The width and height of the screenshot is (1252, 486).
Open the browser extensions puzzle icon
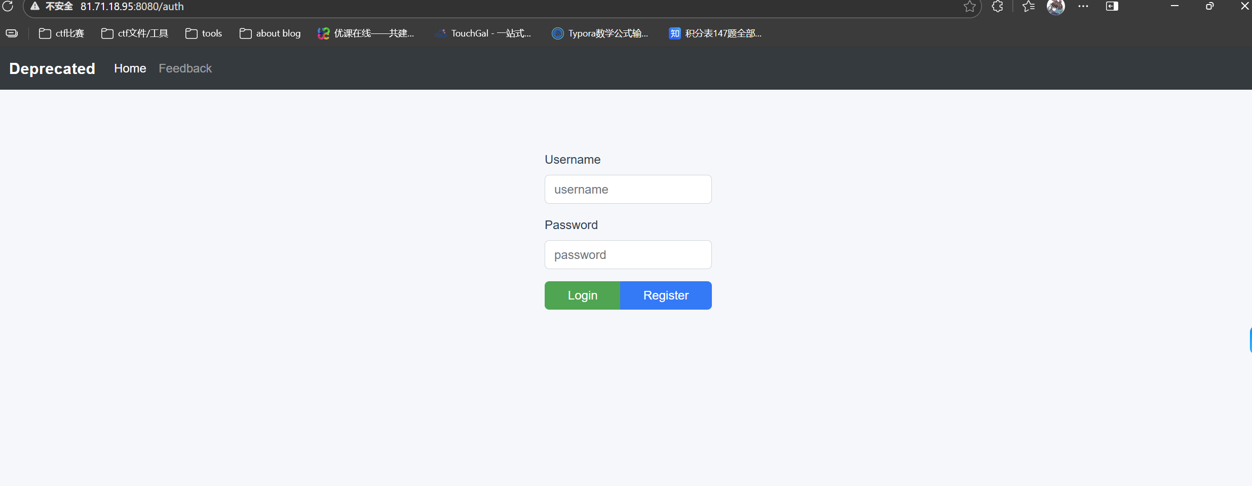[x=998, y=6]
